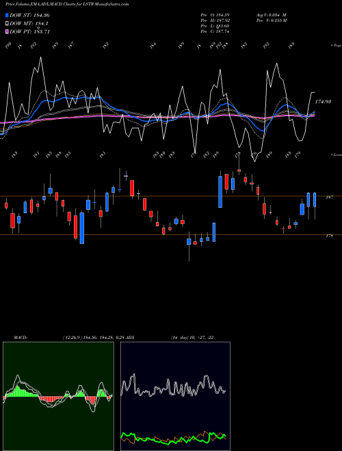The width and height of the screenshot is (342, 451).
Task: Click the tall blue candle crossing the 187 line
Action: click(220, 192)
